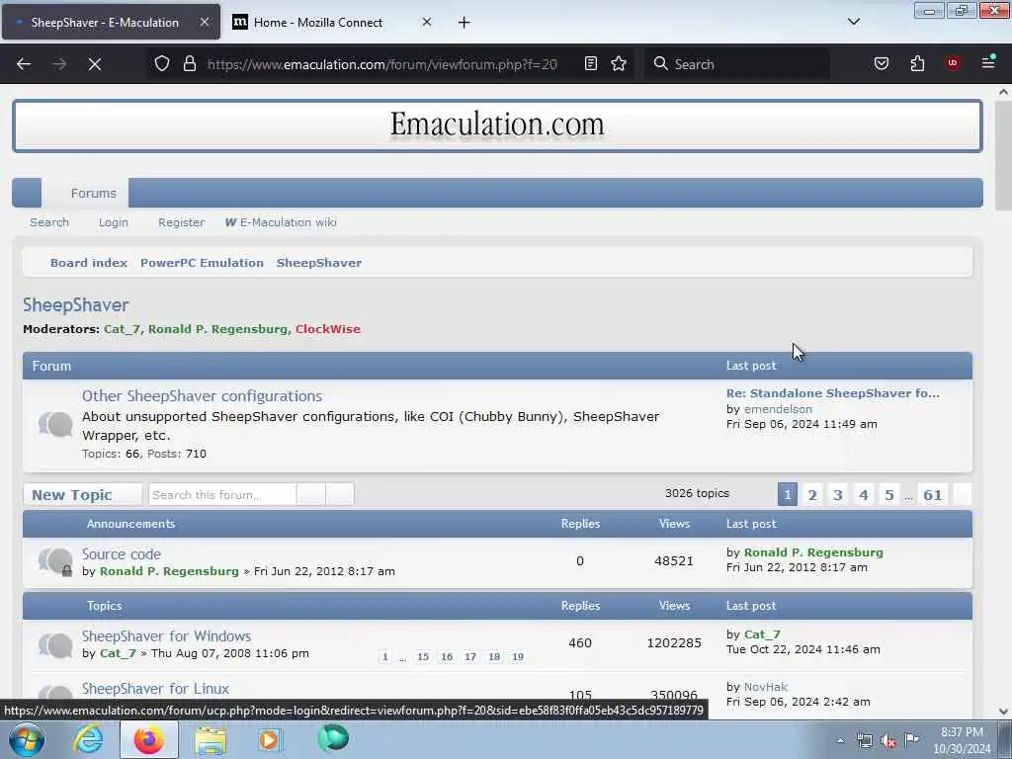The width and height of the screenshot is (1012, 759).
Task: Open Re: Standalone SheepShaver last post
Action: pyautogui.click(x=832, y=393)
